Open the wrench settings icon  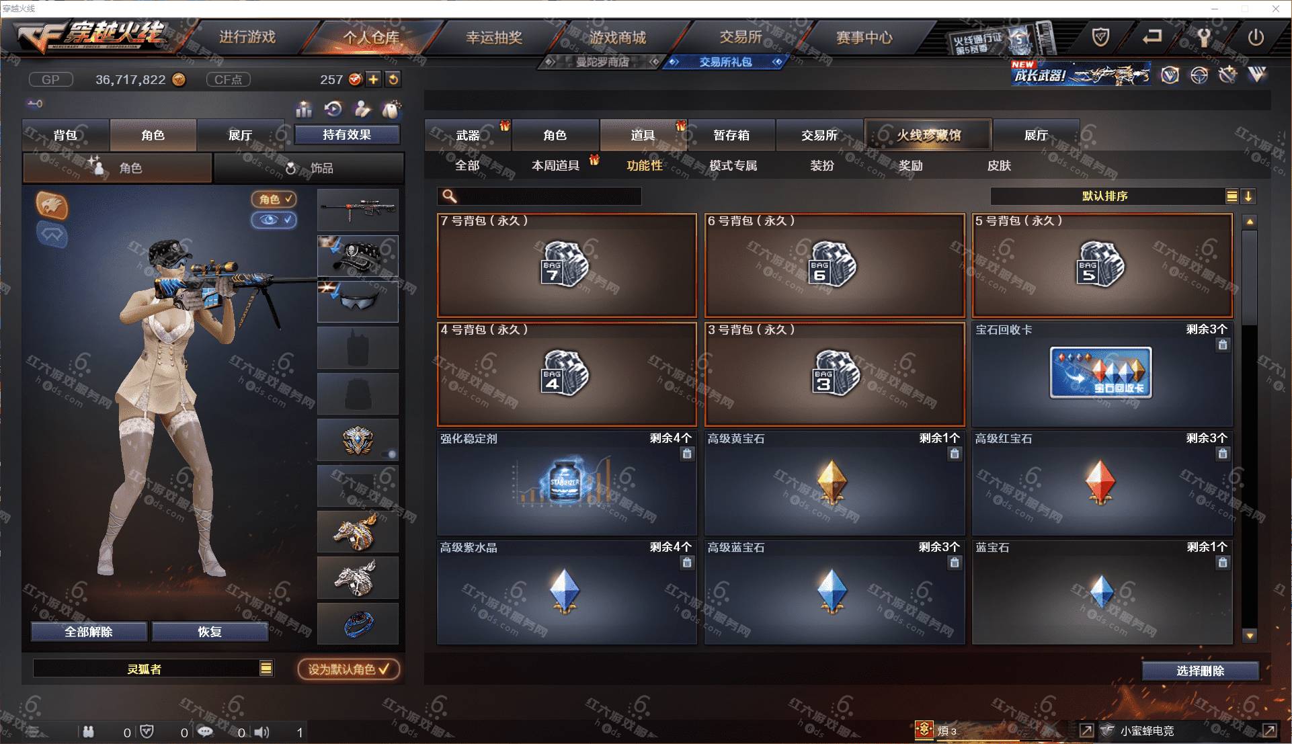click(x=1204, y=38)
